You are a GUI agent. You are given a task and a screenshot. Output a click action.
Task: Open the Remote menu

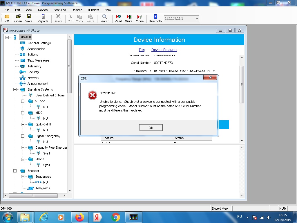pos(77,10)
